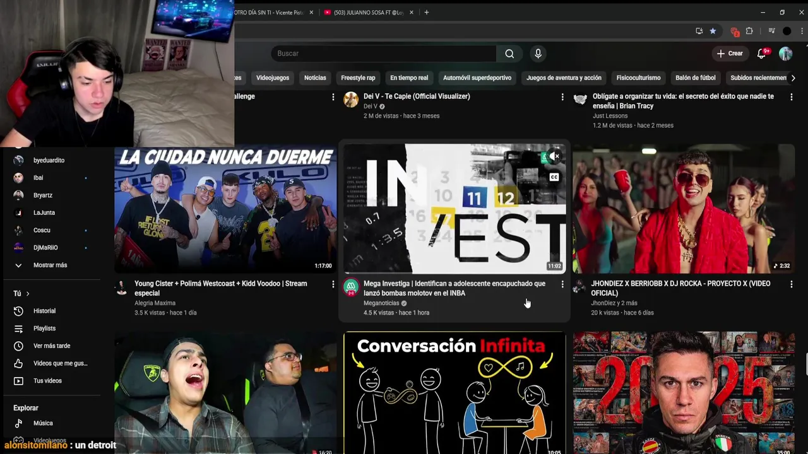Expand the Tú section chevron
808x454 pixels.
click(28, 294)
